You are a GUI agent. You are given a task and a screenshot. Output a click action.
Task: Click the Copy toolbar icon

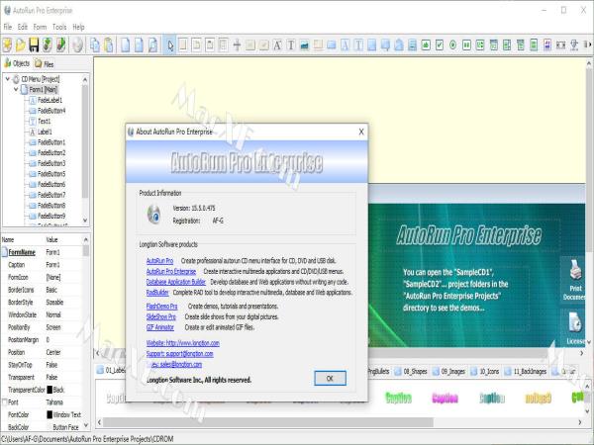click(95, 45)
